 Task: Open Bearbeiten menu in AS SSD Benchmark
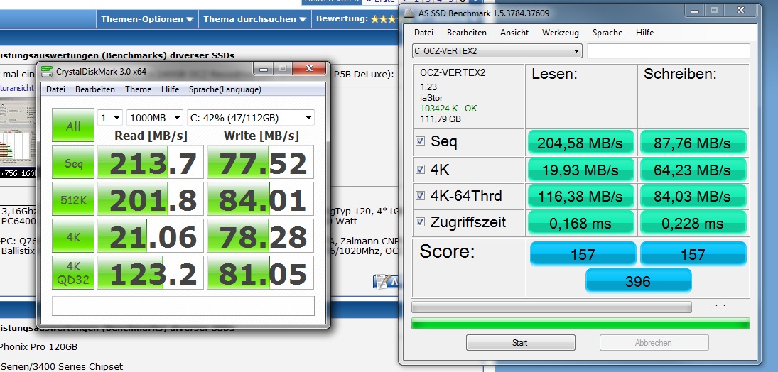(466, 33)
